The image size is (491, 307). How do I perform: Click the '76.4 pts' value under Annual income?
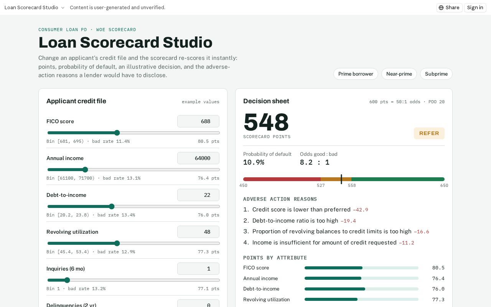tap(209, 178)
